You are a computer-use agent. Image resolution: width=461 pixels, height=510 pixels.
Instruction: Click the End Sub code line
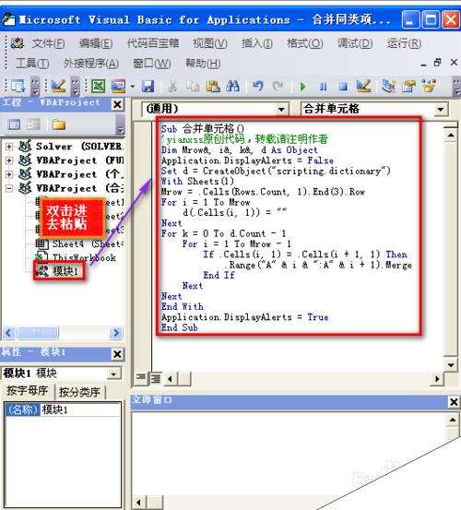coord(180,327)
